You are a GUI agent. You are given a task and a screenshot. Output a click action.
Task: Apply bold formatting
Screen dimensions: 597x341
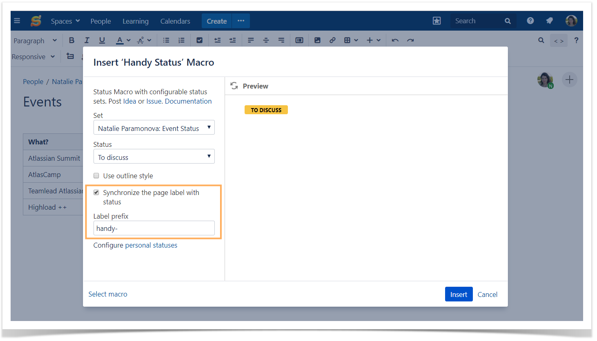click(x=71, y=40)
